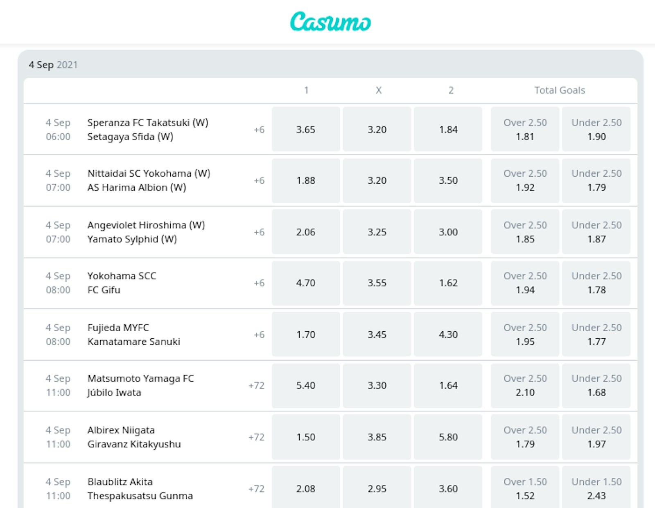Pick Yamato Sylphid away win at 3.00

coord(448,232)
